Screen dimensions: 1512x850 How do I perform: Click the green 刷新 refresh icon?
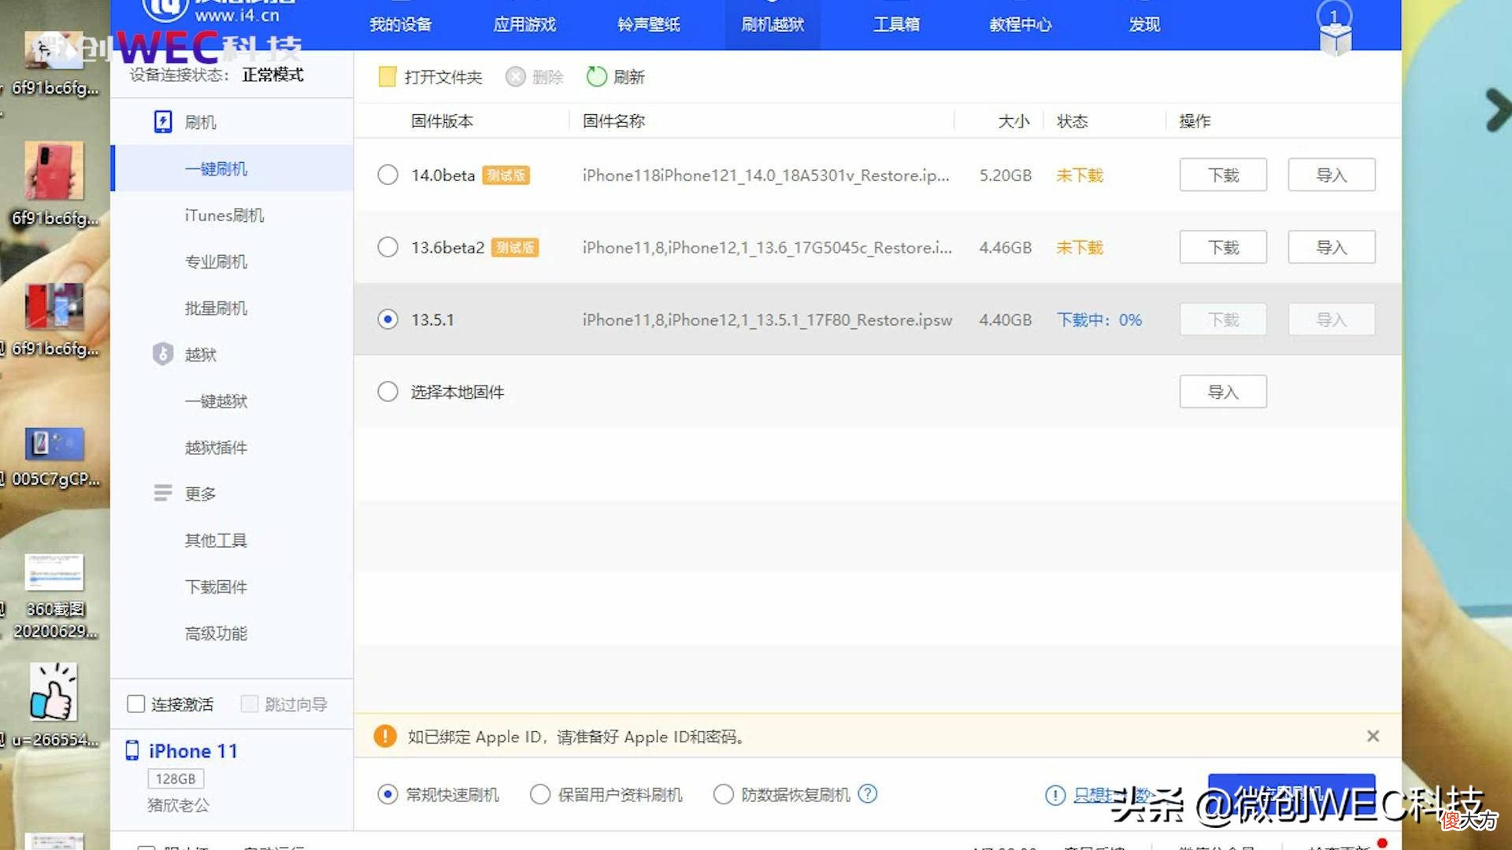pos(597,76)
